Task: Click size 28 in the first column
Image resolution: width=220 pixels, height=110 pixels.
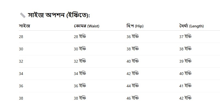Action: click(21, 37)
